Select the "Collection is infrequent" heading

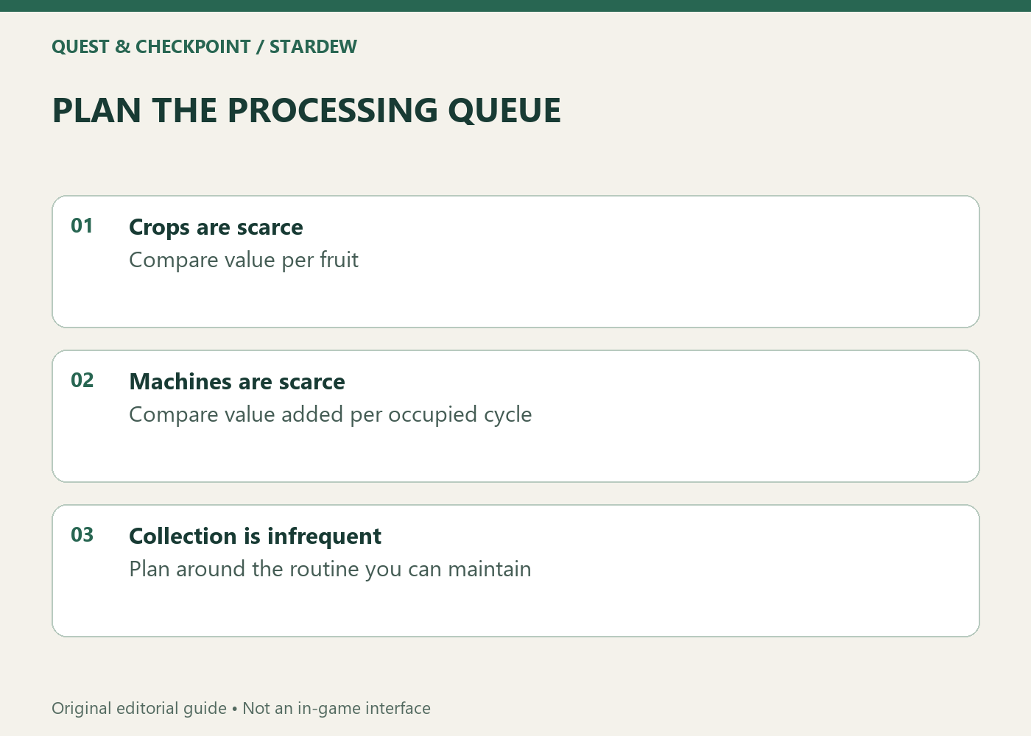coord(255,537)
